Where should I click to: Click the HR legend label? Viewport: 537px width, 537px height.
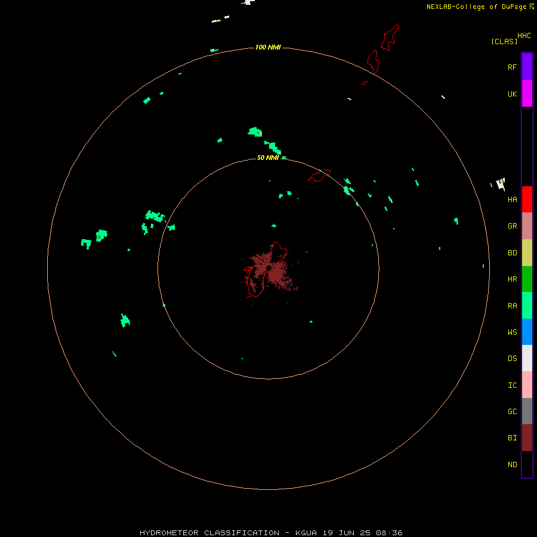point(512,279)
